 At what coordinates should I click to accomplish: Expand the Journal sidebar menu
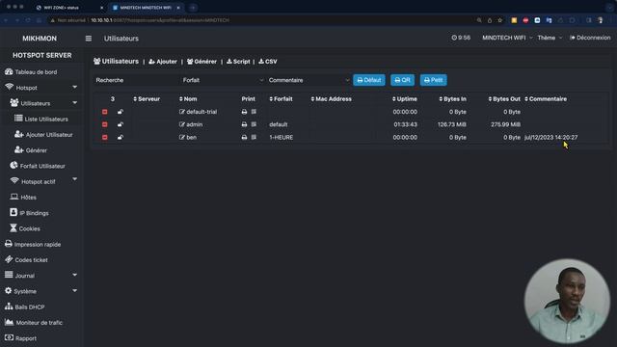click(41, 276)
